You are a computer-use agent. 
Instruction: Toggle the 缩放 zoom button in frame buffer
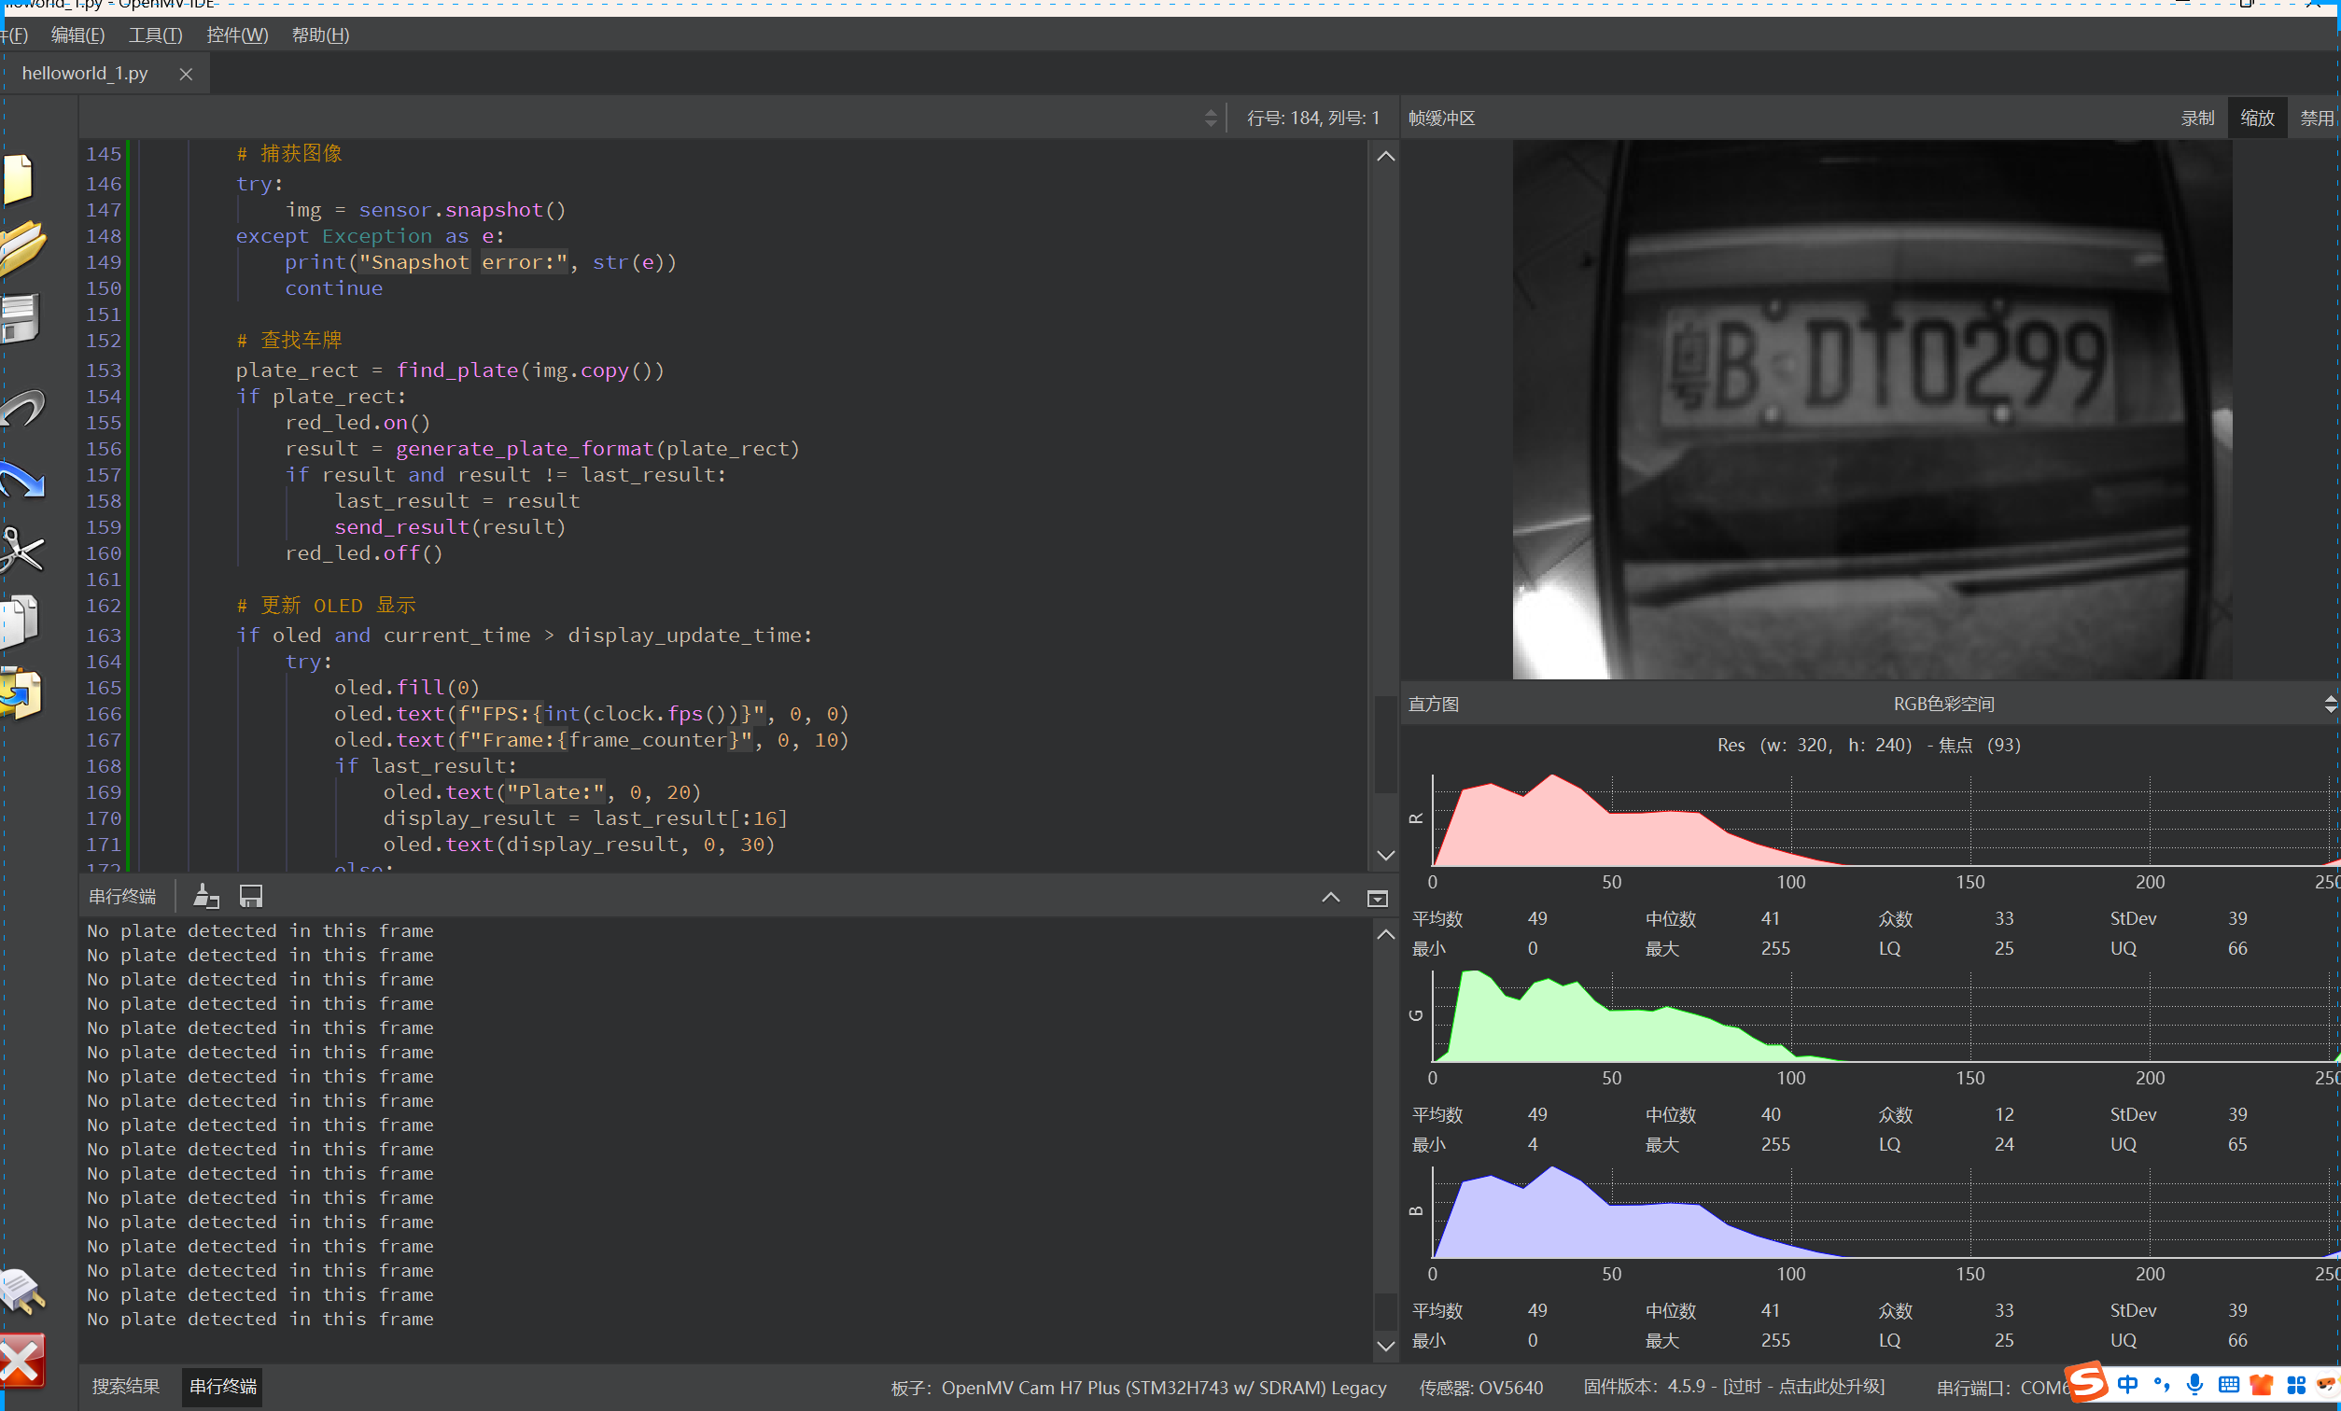2256,118
